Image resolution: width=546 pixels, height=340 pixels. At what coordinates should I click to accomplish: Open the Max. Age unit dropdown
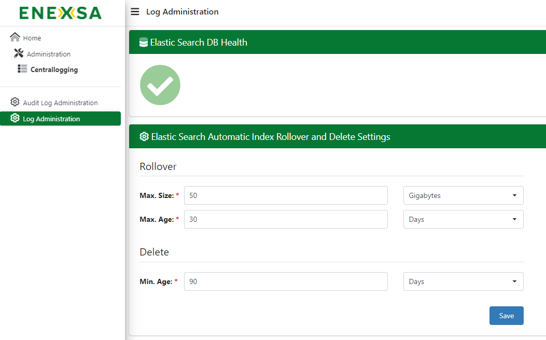tap(464, 219)
